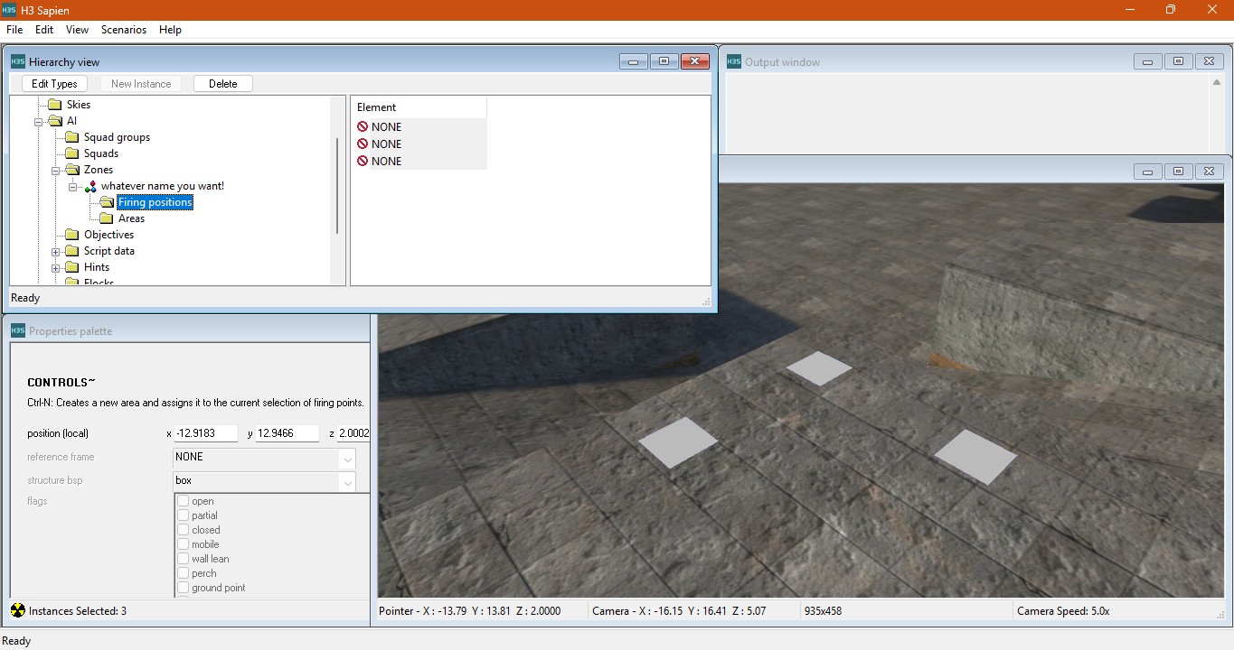This screenshot has height=650, width=1234.
Task: Click the New Instance button
Action: [141, 84]
